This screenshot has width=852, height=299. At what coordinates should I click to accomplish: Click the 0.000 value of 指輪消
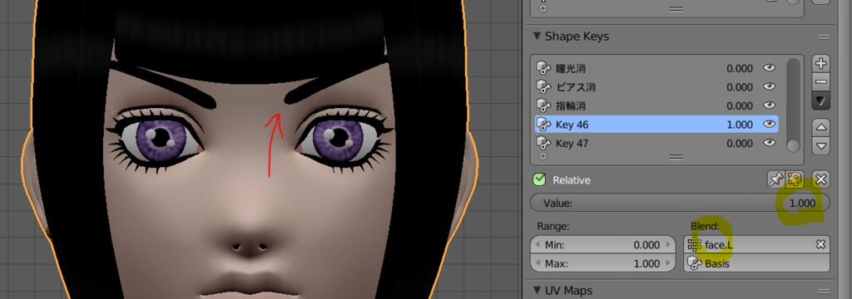pyautogui.click(x=740, y=105)
